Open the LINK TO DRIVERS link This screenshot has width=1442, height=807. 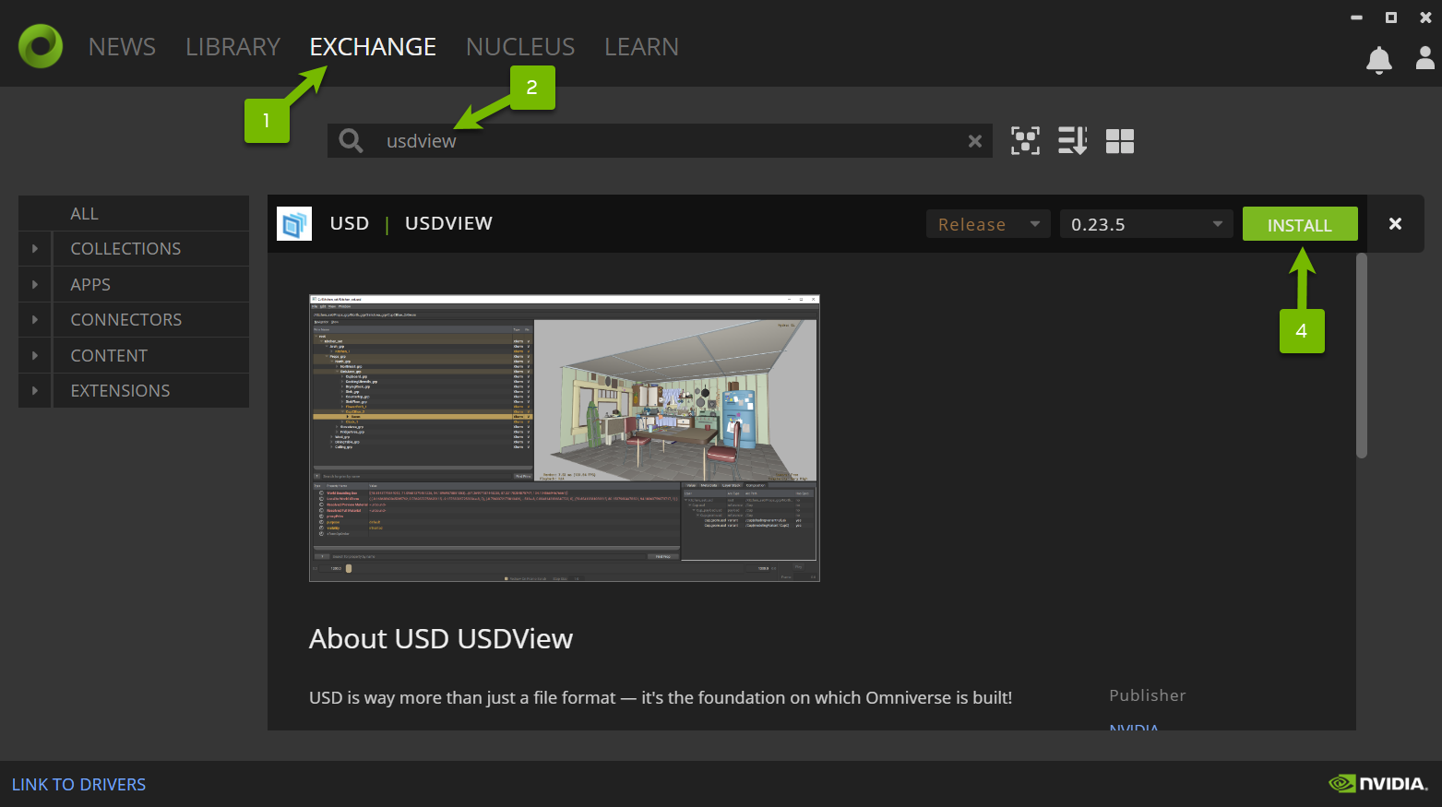[78, 785]
